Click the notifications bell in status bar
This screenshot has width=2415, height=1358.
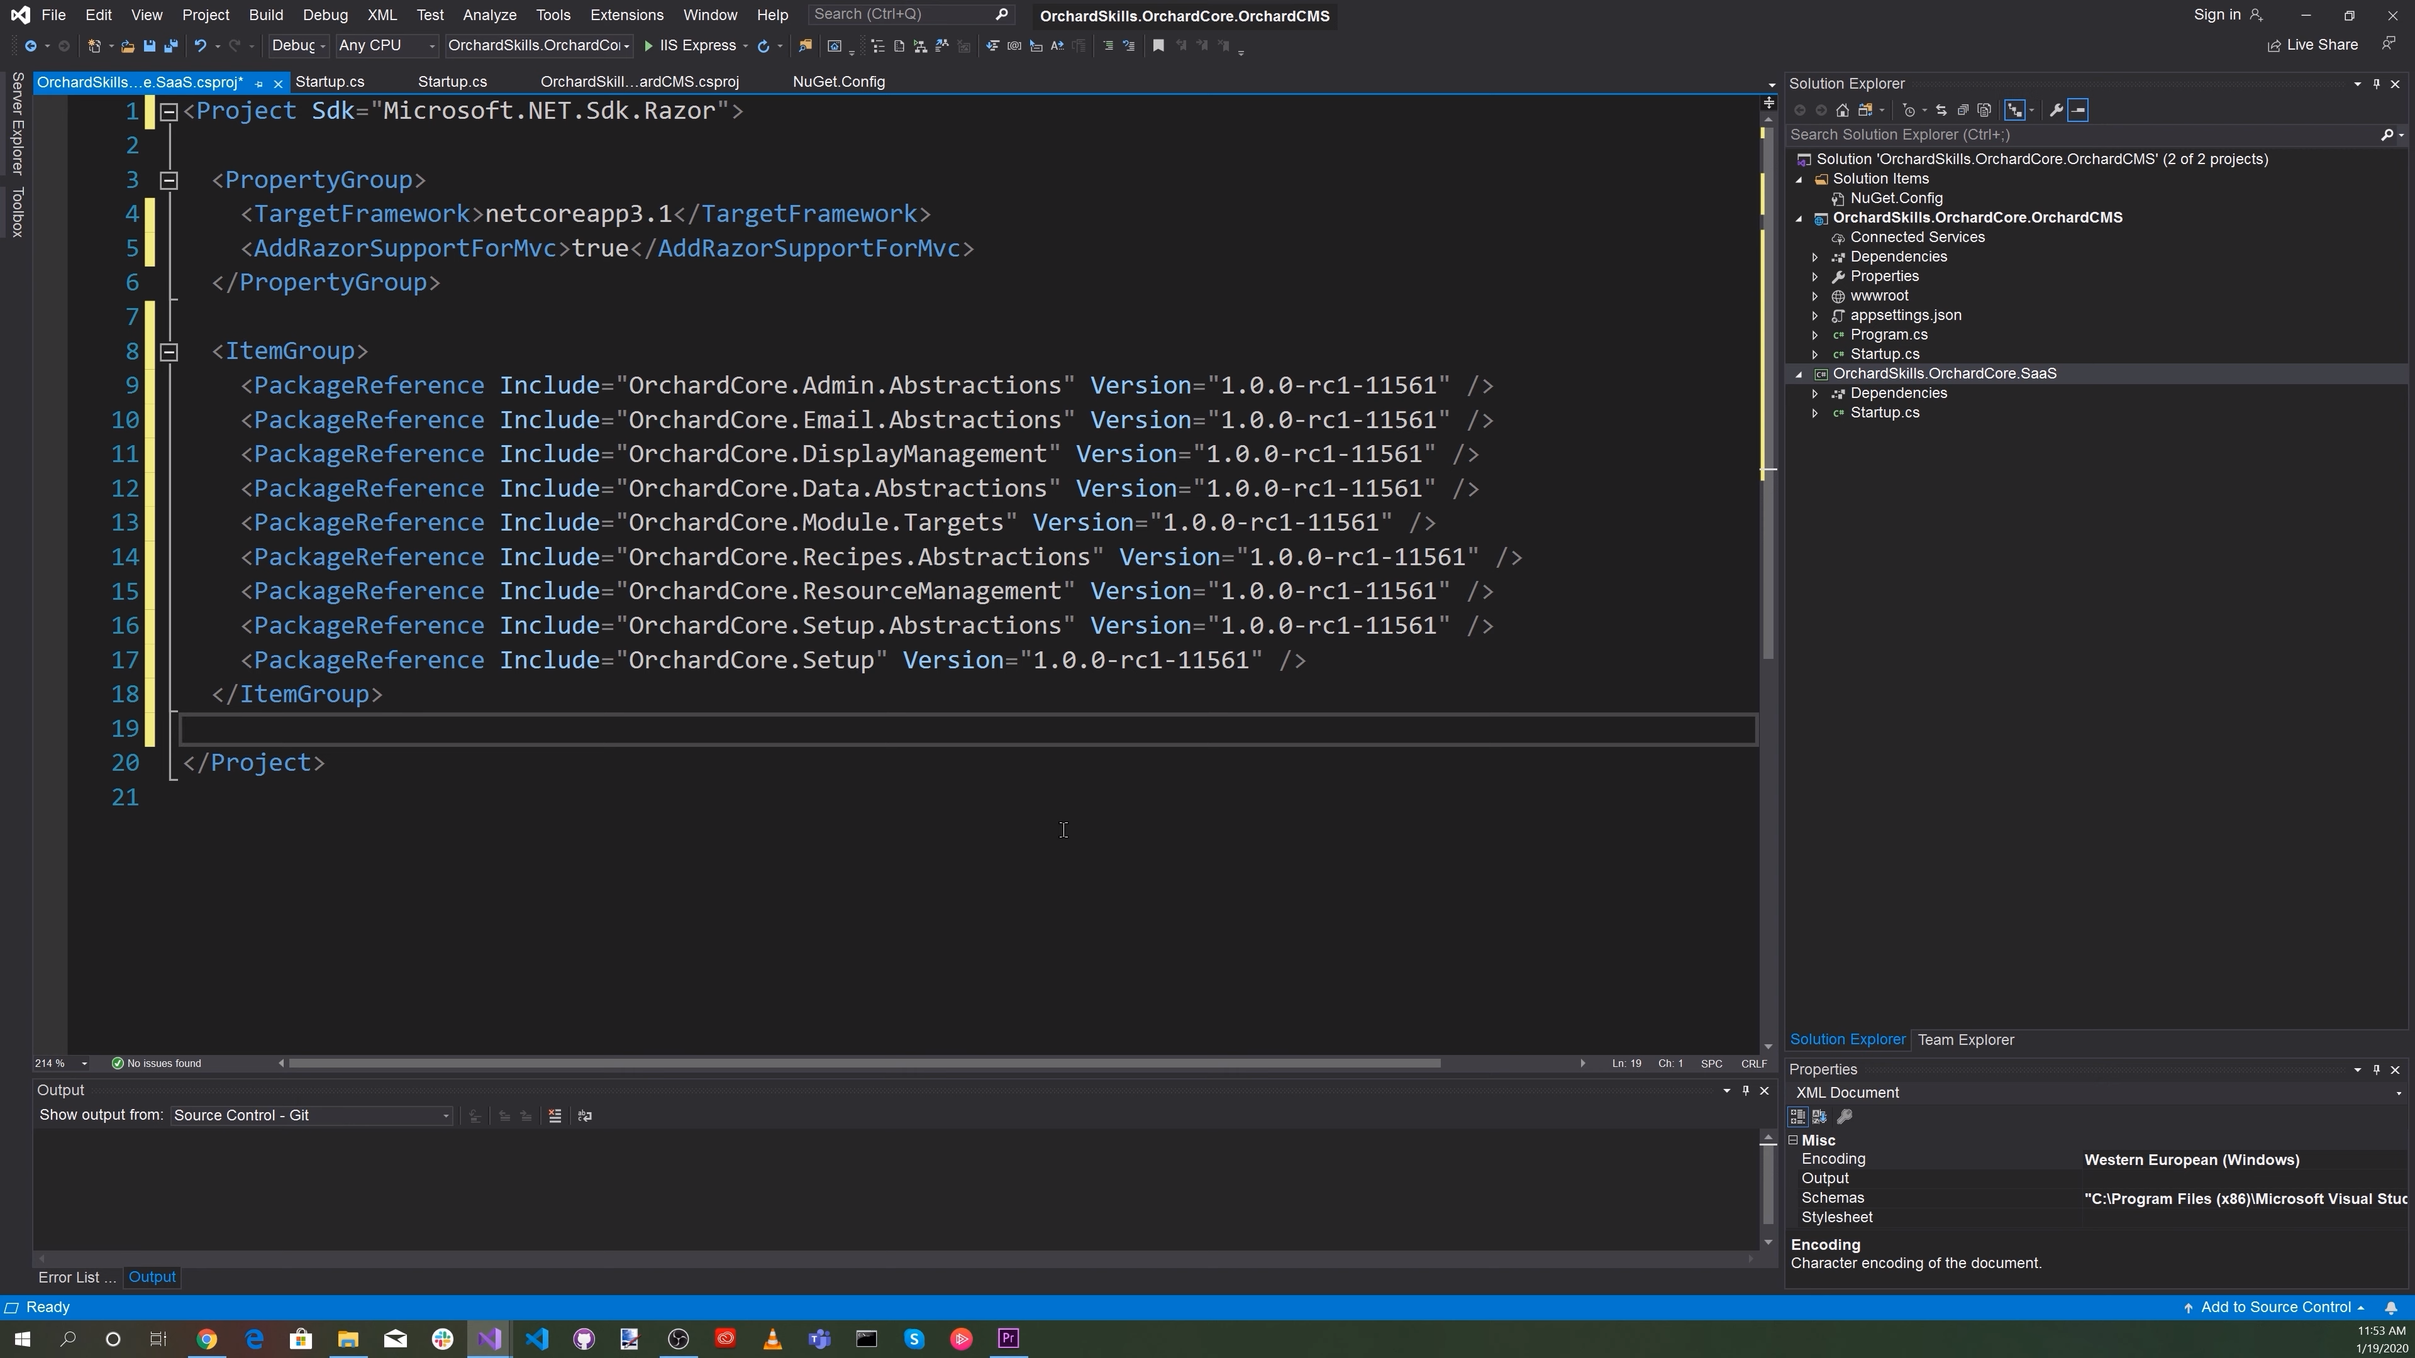click(x=2390, y=1308)
